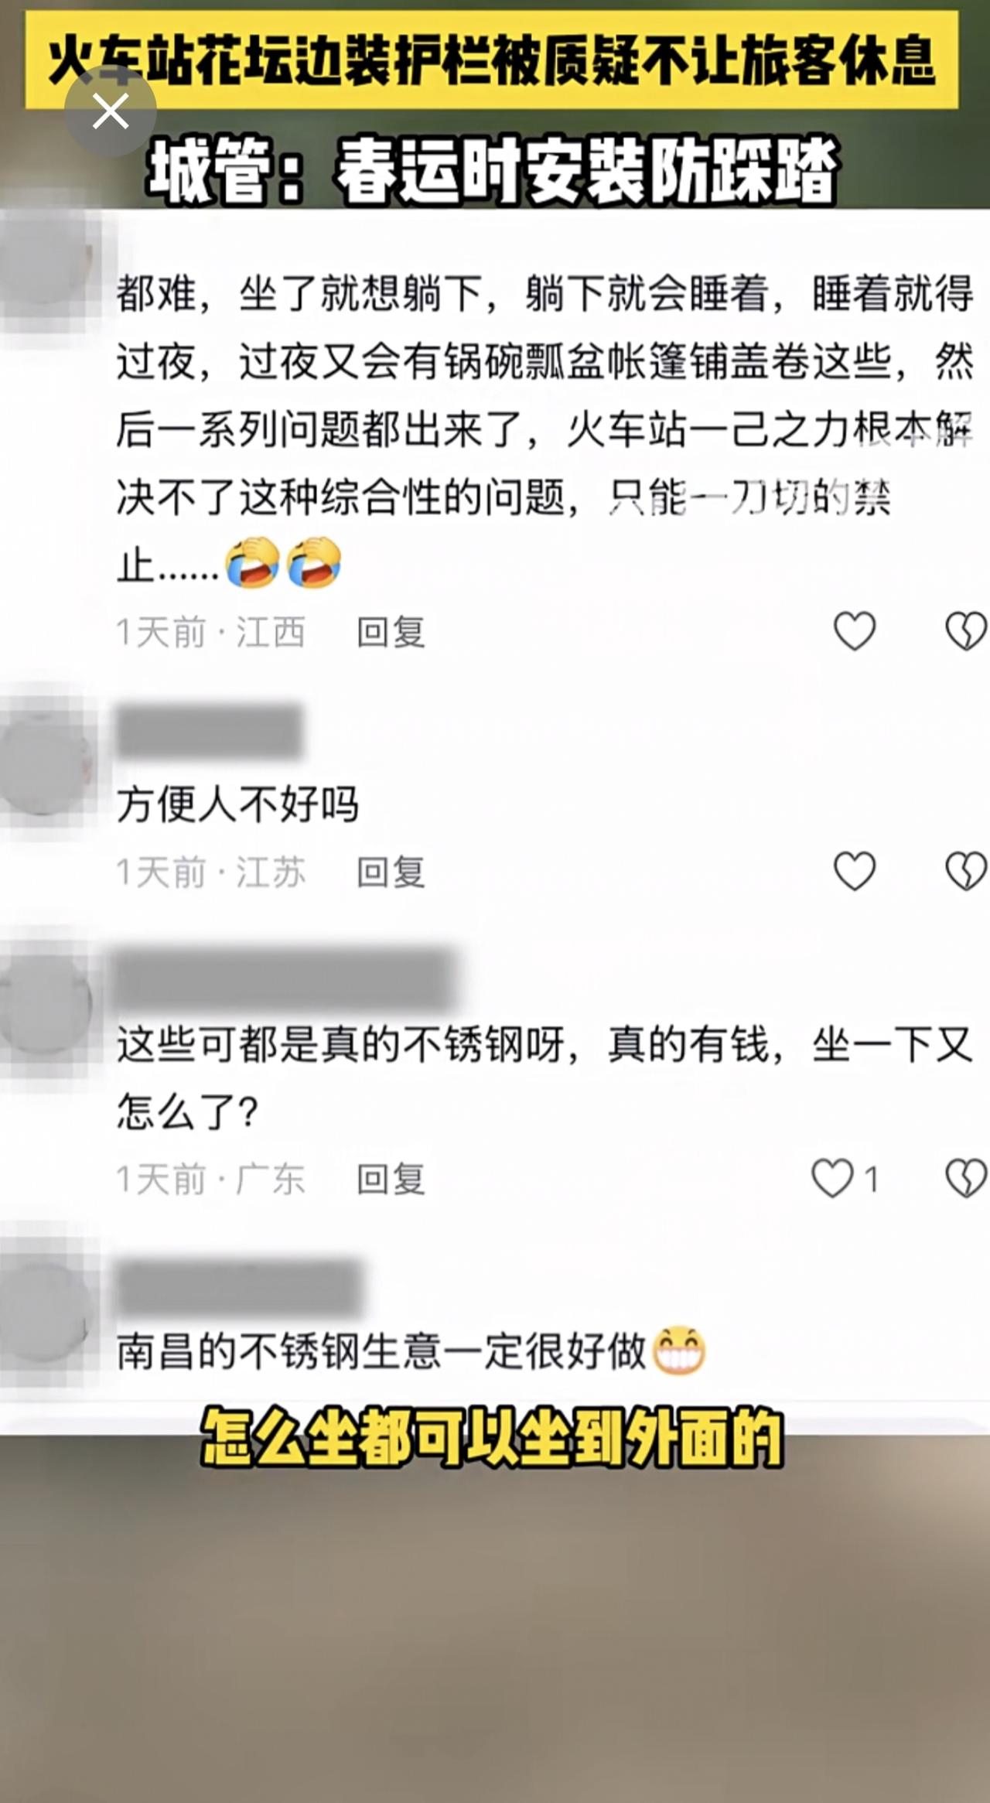Viewport: 990px width, 1803px height.
Task: Like the Guangdong stainless steel comment
Action: pyautogui.click(x=832, y=1178)
